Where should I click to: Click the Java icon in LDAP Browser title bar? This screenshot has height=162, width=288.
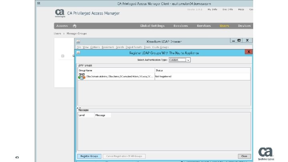(x=78, y=42)
